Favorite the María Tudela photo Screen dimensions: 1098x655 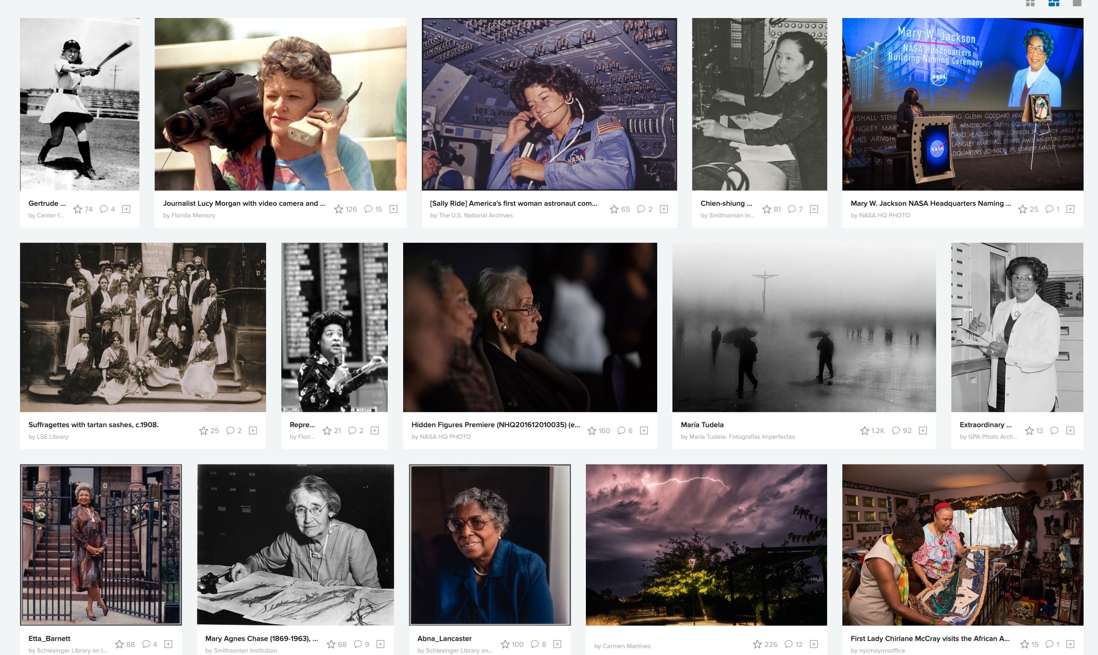pyautogui.click(x=865, y=431)
